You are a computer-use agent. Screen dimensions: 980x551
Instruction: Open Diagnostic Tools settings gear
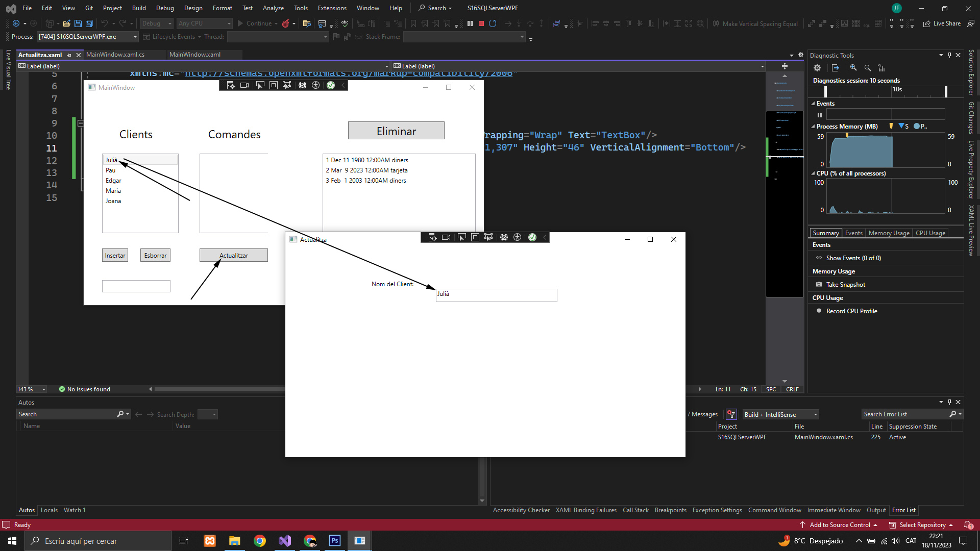pyautogui.click(x=817, y=68)
